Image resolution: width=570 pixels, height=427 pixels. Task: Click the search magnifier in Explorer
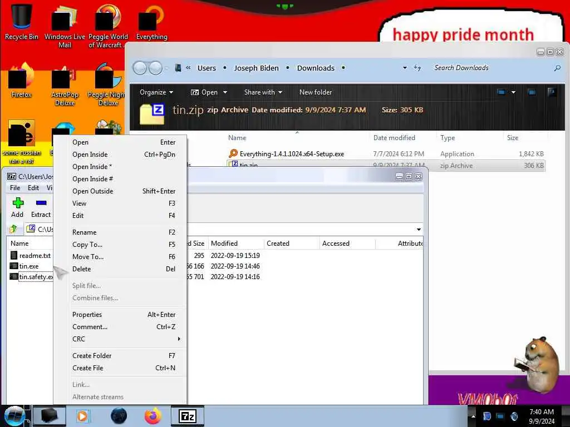click(x=557, y=68)
